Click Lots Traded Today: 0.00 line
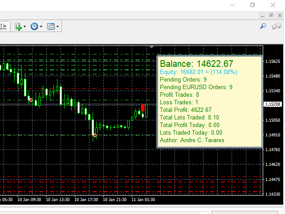This screenshot has width=285, height=214. pos(191,133)
